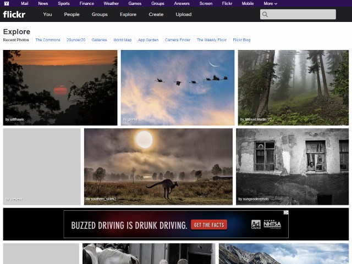The height and width of the screenshot is (264, 352).
Task: Open the Galleries link
Action: click(x=99, y=40)
